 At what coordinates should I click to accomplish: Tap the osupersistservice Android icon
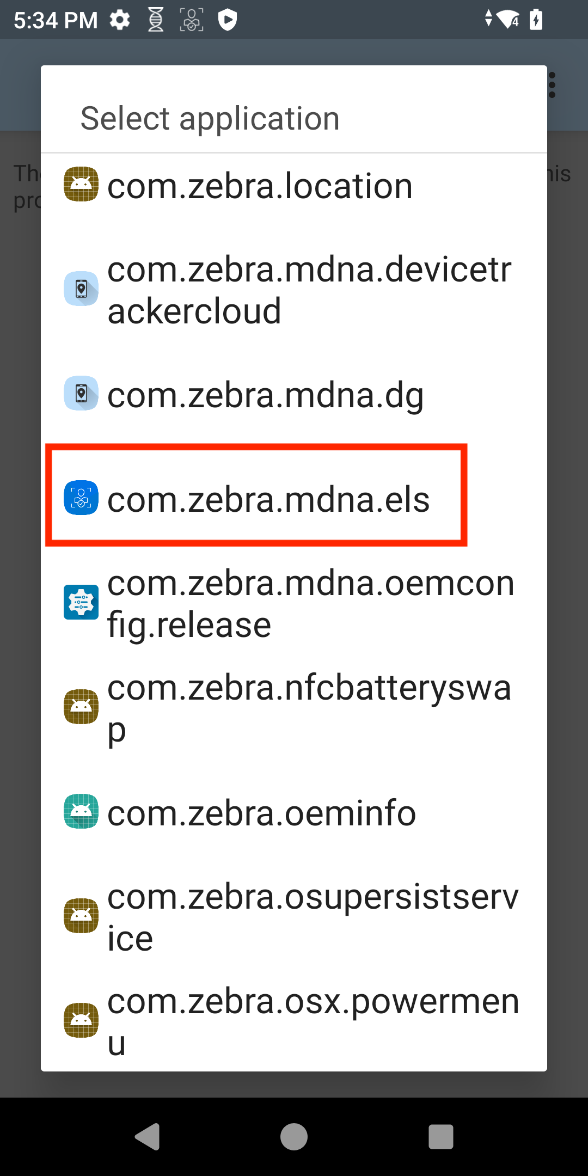point(81,916)
